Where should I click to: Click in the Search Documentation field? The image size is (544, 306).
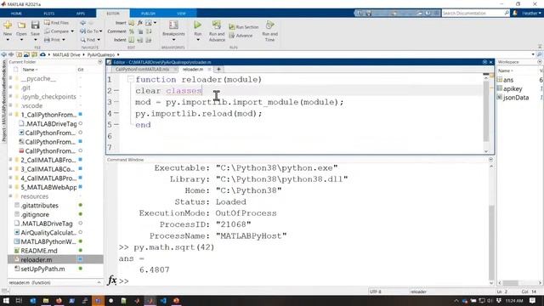coord(473,13)
